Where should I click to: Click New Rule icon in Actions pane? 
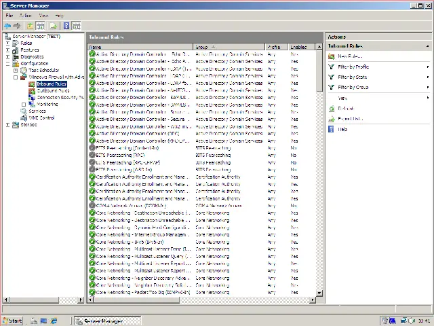[x=332, y=56]
